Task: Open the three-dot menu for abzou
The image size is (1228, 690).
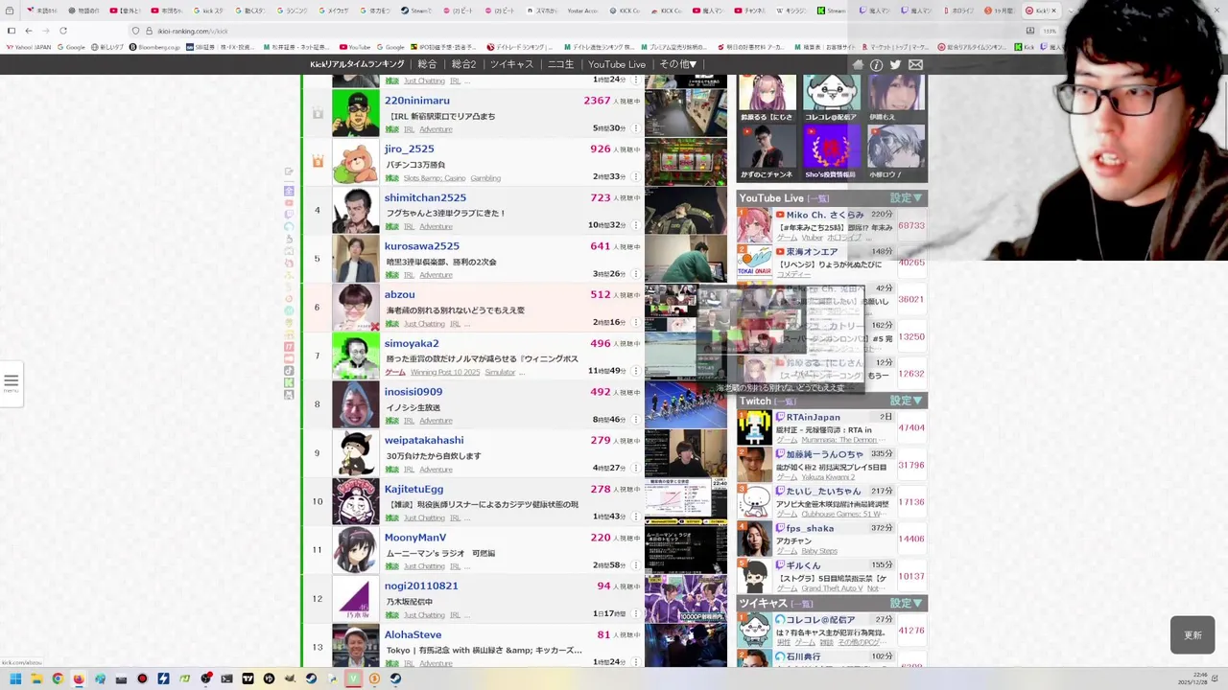Action: click(635, 322)
